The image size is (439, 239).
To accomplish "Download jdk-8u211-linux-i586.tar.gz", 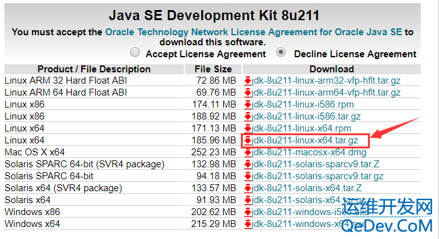I will click(x=306, y=116).
